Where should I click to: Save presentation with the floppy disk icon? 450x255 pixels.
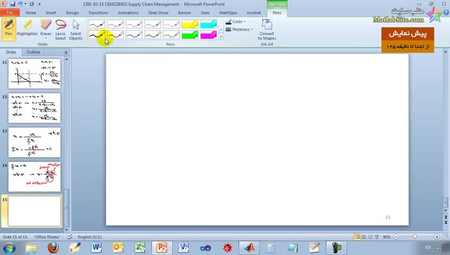pos(12,4)
